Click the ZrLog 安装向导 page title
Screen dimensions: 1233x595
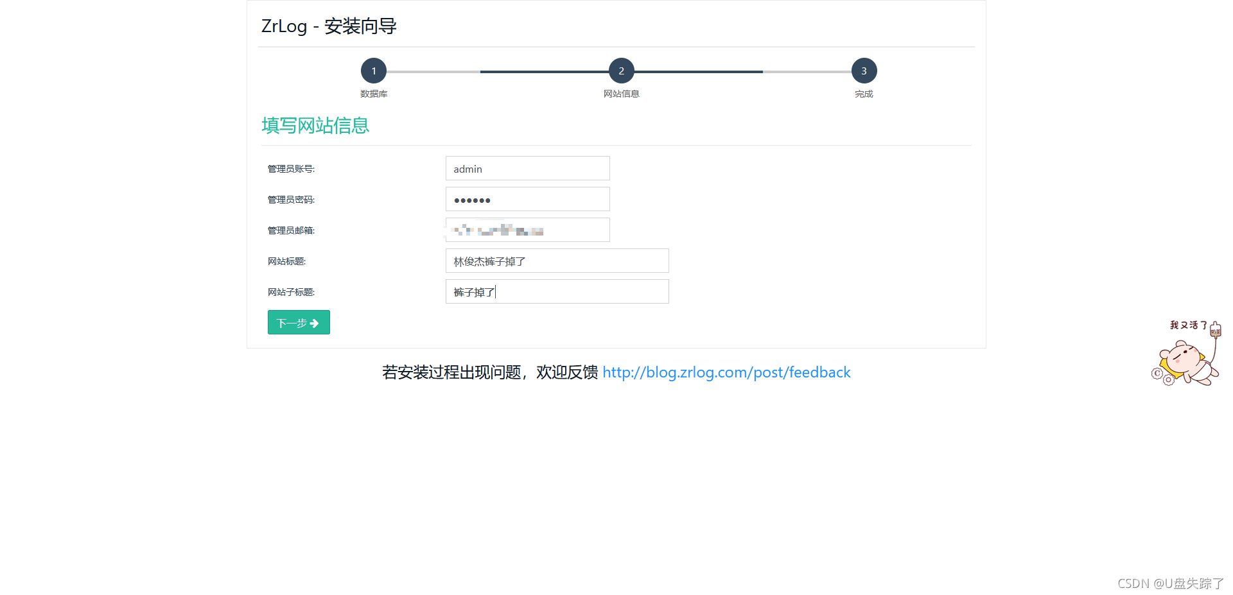[328, 26]
